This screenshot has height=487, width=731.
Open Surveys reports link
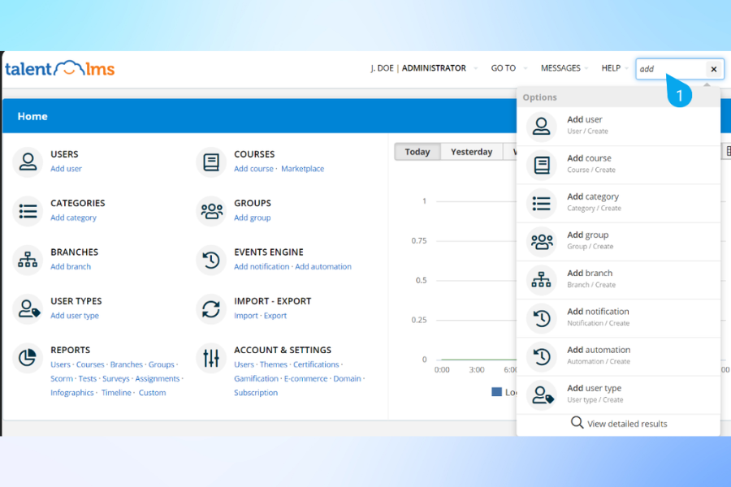115,378
